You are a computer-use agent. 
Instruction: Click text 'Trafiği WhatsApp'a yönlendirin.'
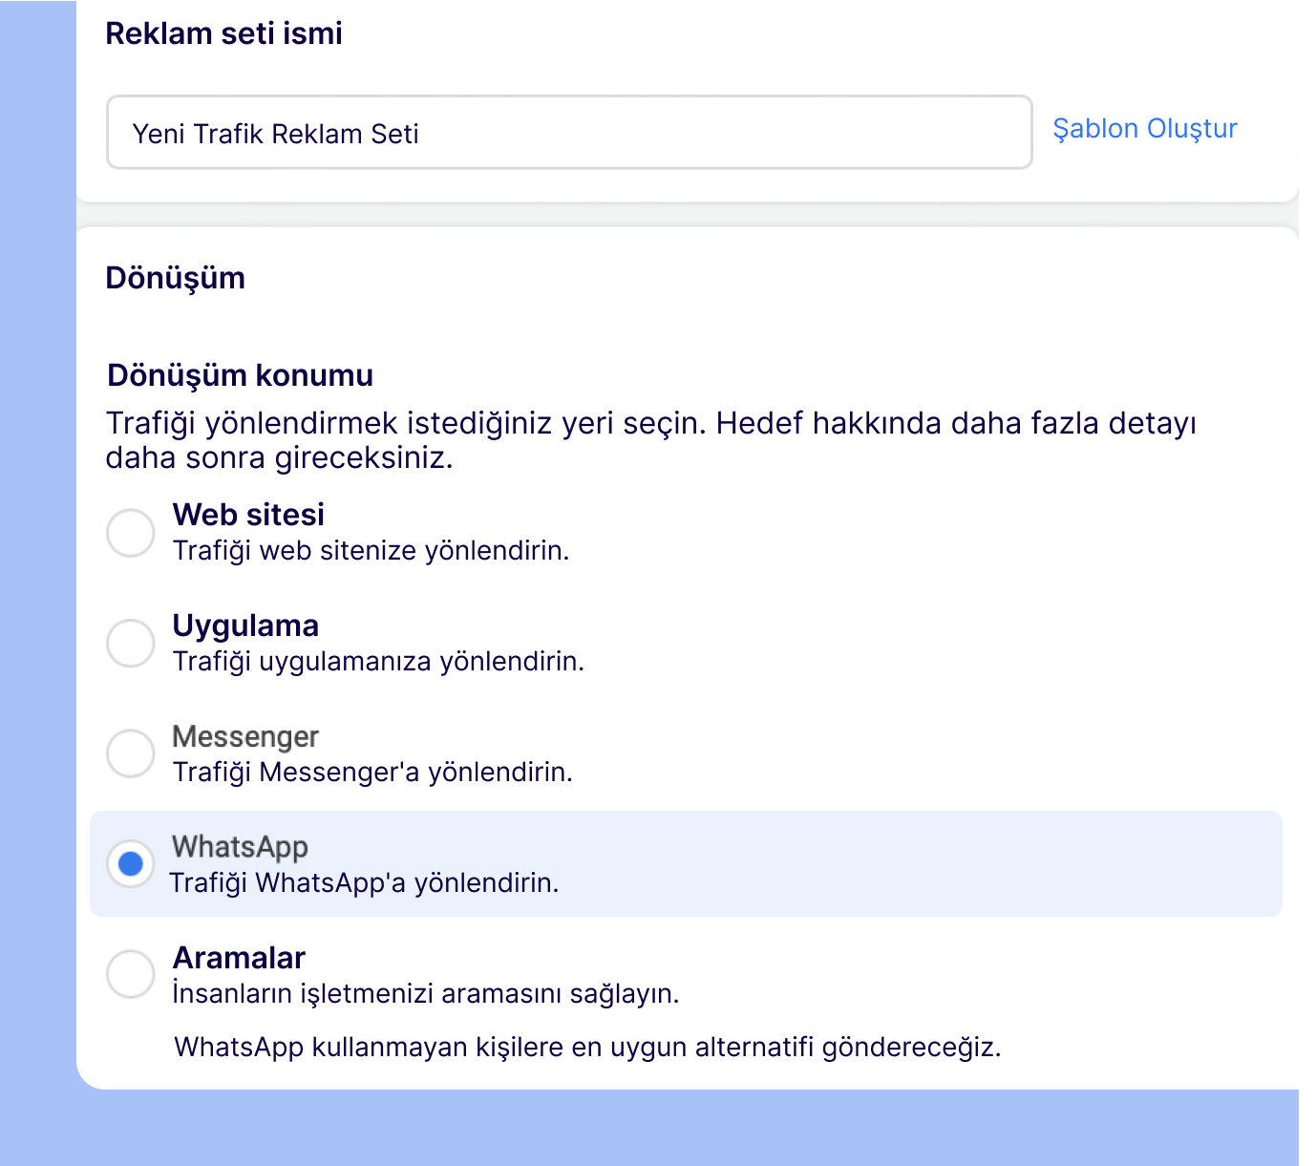tap(364, 883)
